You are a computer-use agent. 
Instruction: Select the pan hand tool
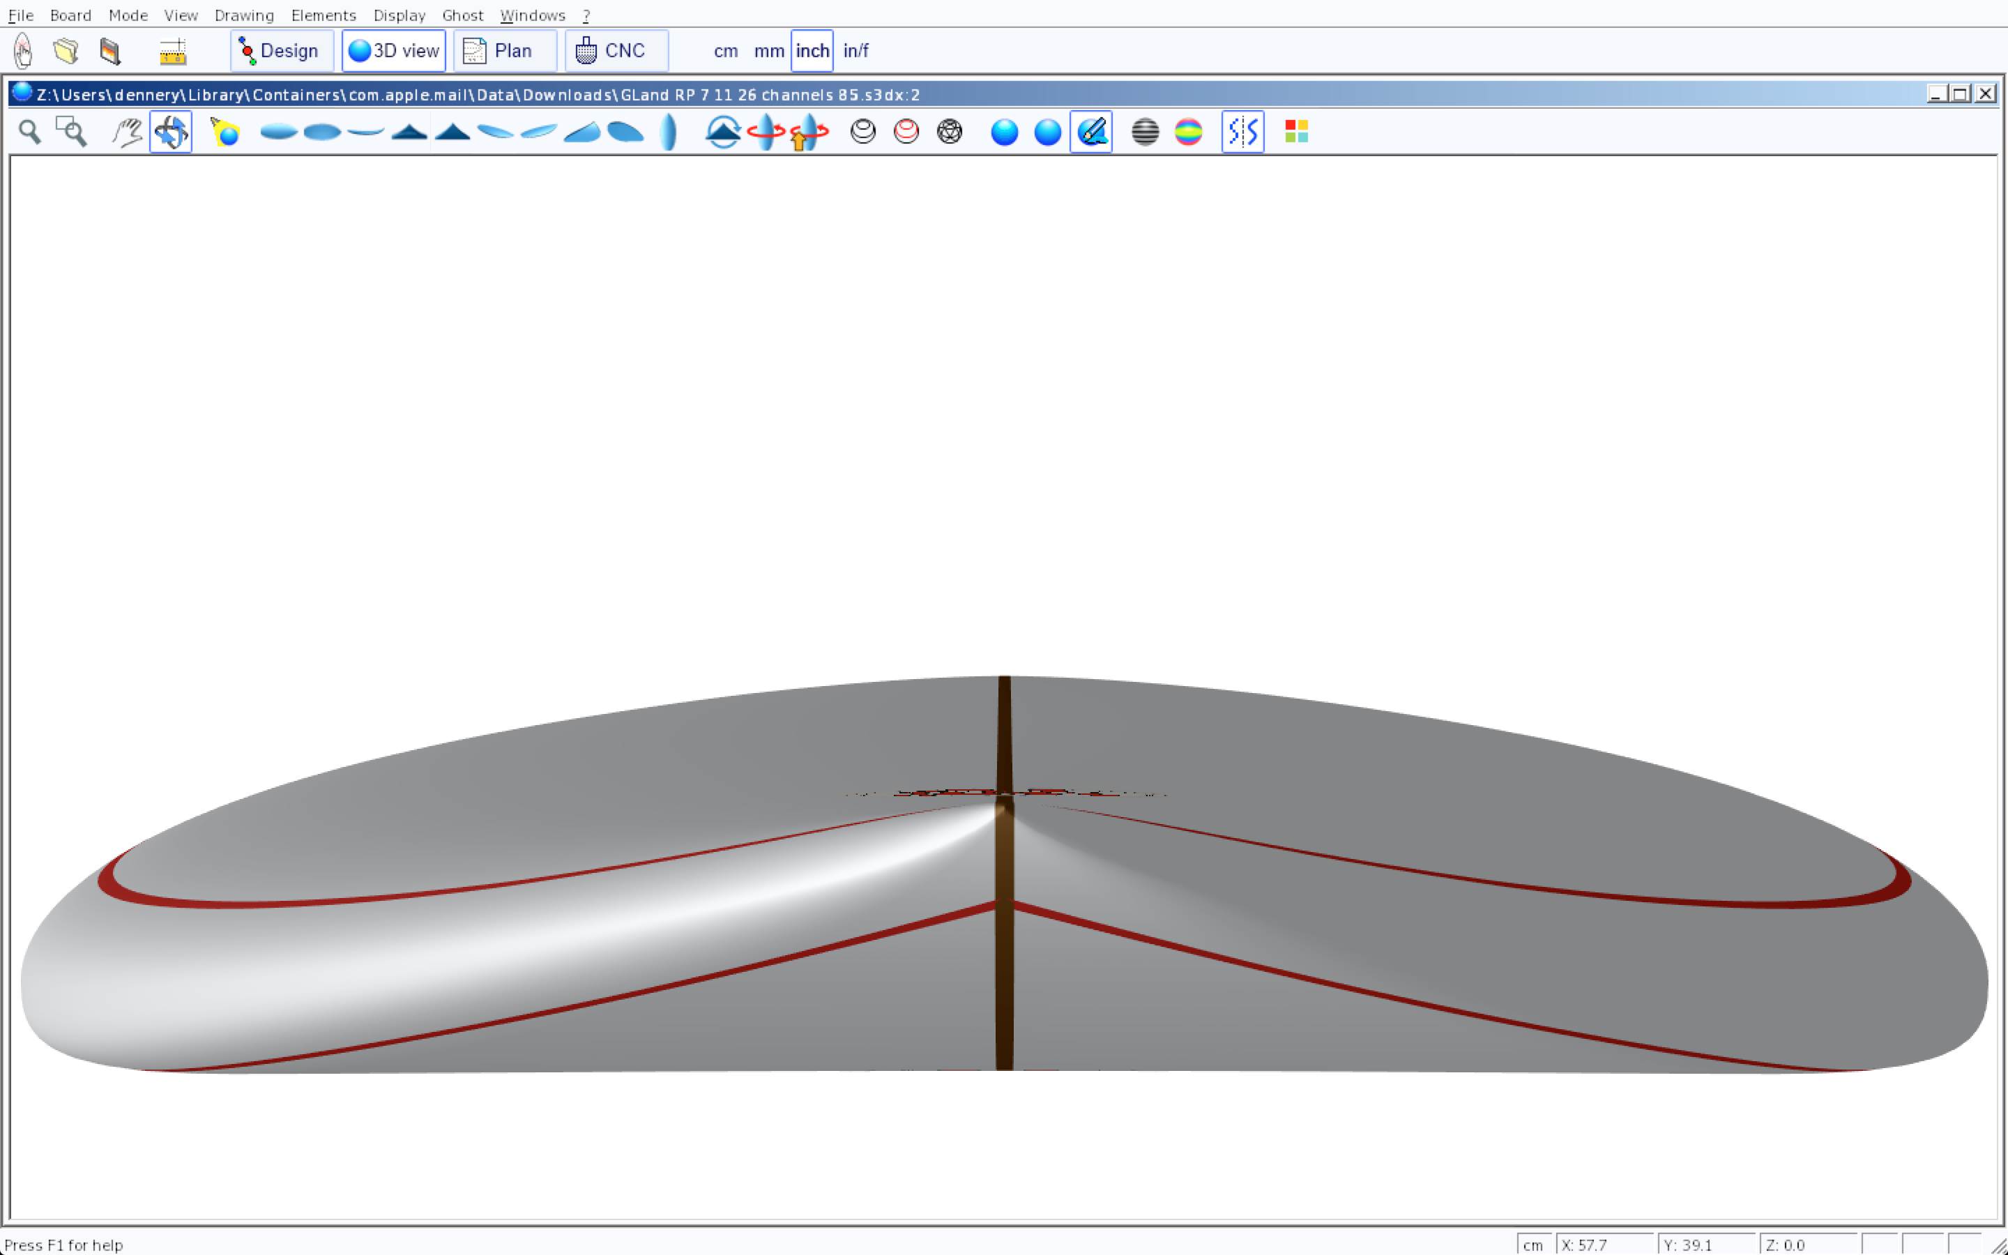tap(127, 132)
